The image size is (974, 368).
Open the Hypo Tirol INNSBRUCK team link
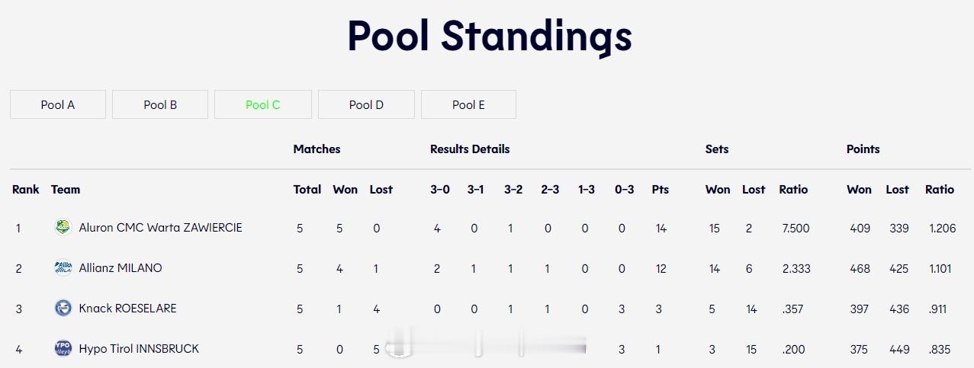click(139, 348)
